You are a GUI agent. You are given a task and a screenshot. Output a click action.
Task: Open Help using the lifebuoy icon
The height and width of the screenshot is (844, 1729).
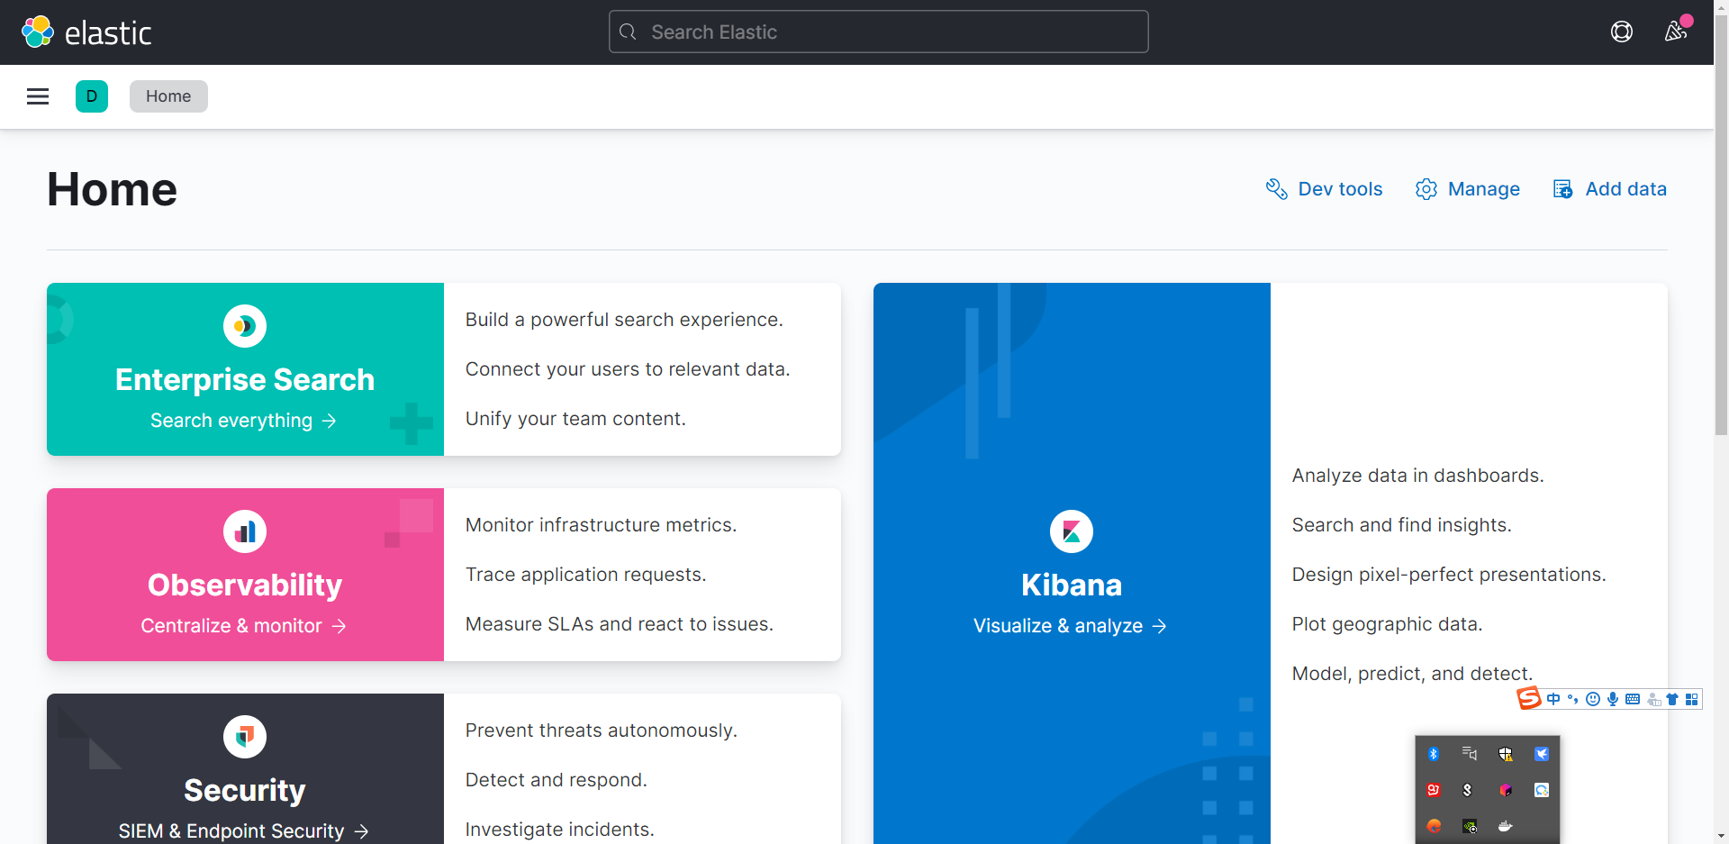click(x=1622, y=32)
